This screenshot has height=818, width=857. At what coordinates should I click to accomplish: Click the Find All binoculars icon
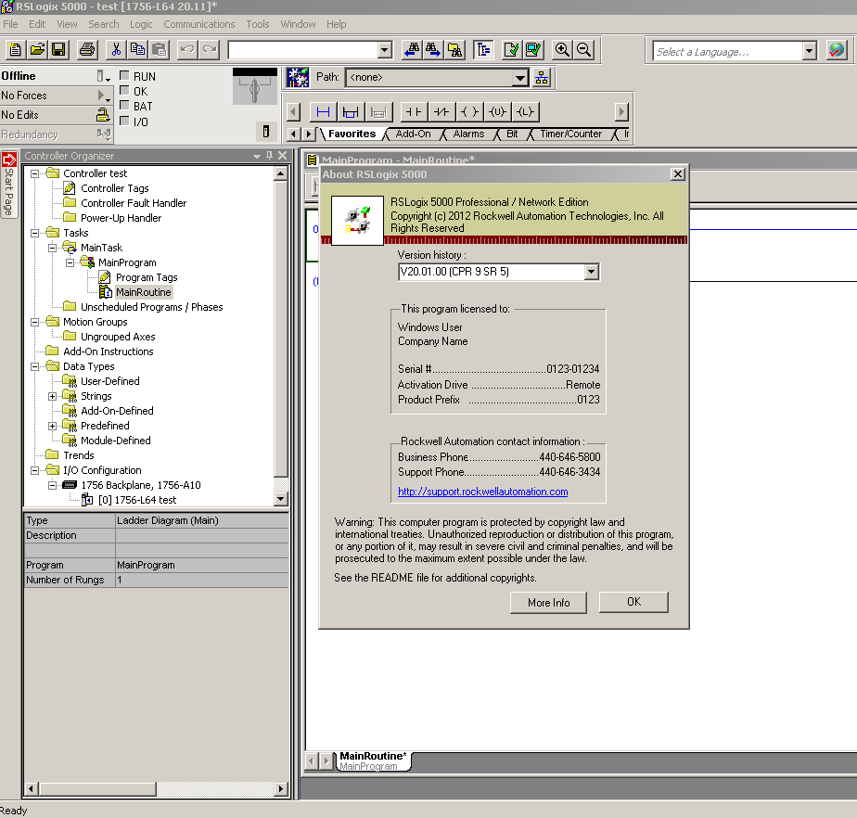coord(454,50)
